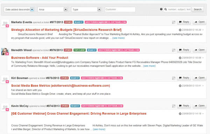Click the grid icon for ticket #977/2013
This screenshot has height=134, width=210.
pyautogui.click(x=174, y=22)
